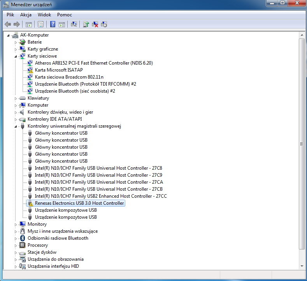Open the Widok menu

[x=44, y=15]
